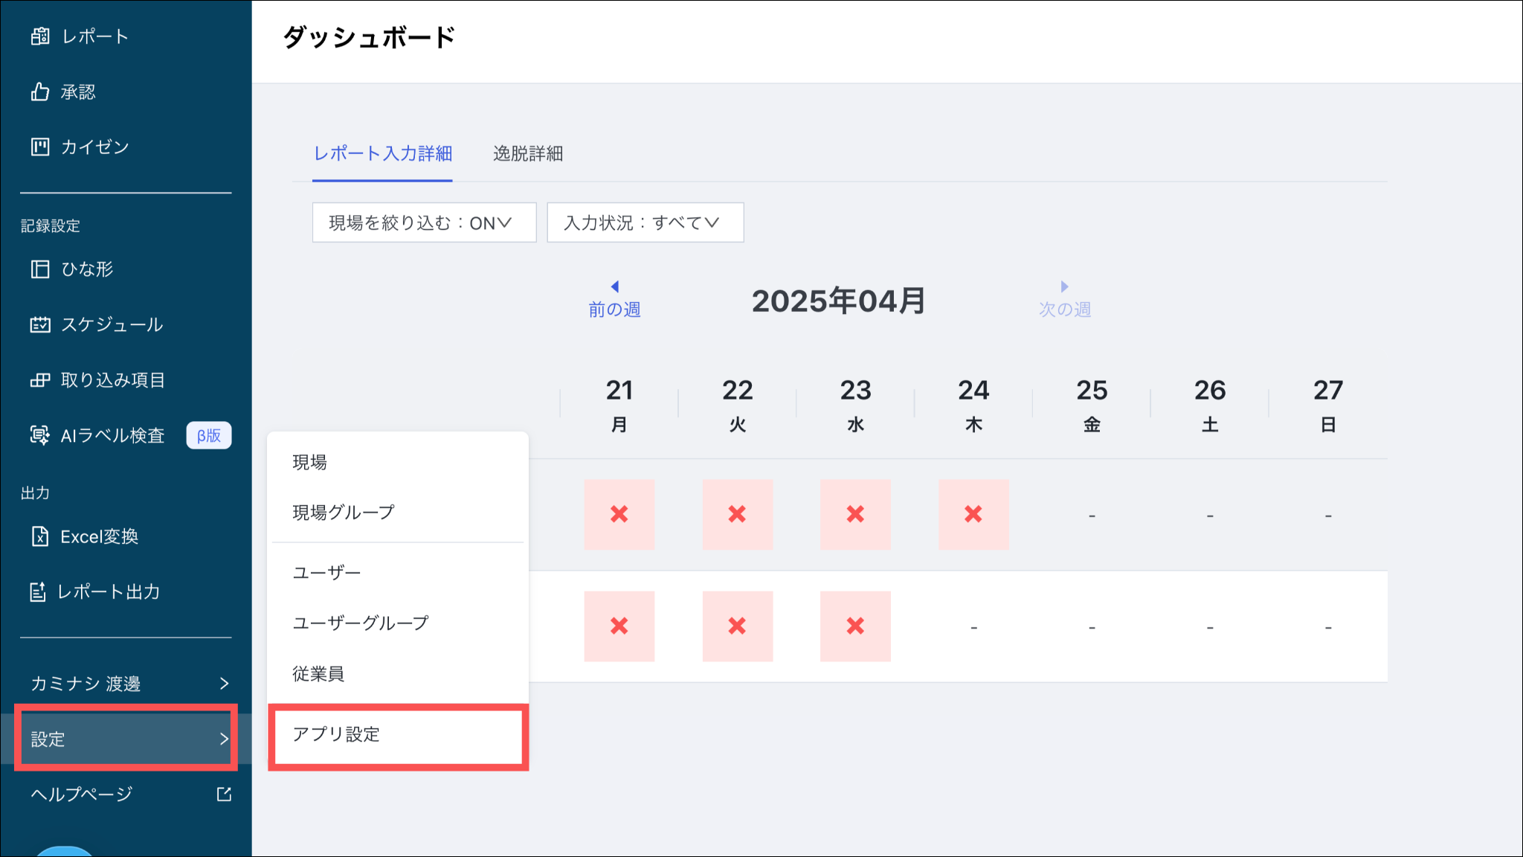
Task: Click the red X cell for Monday 21 first row
Action: (619, 514)
